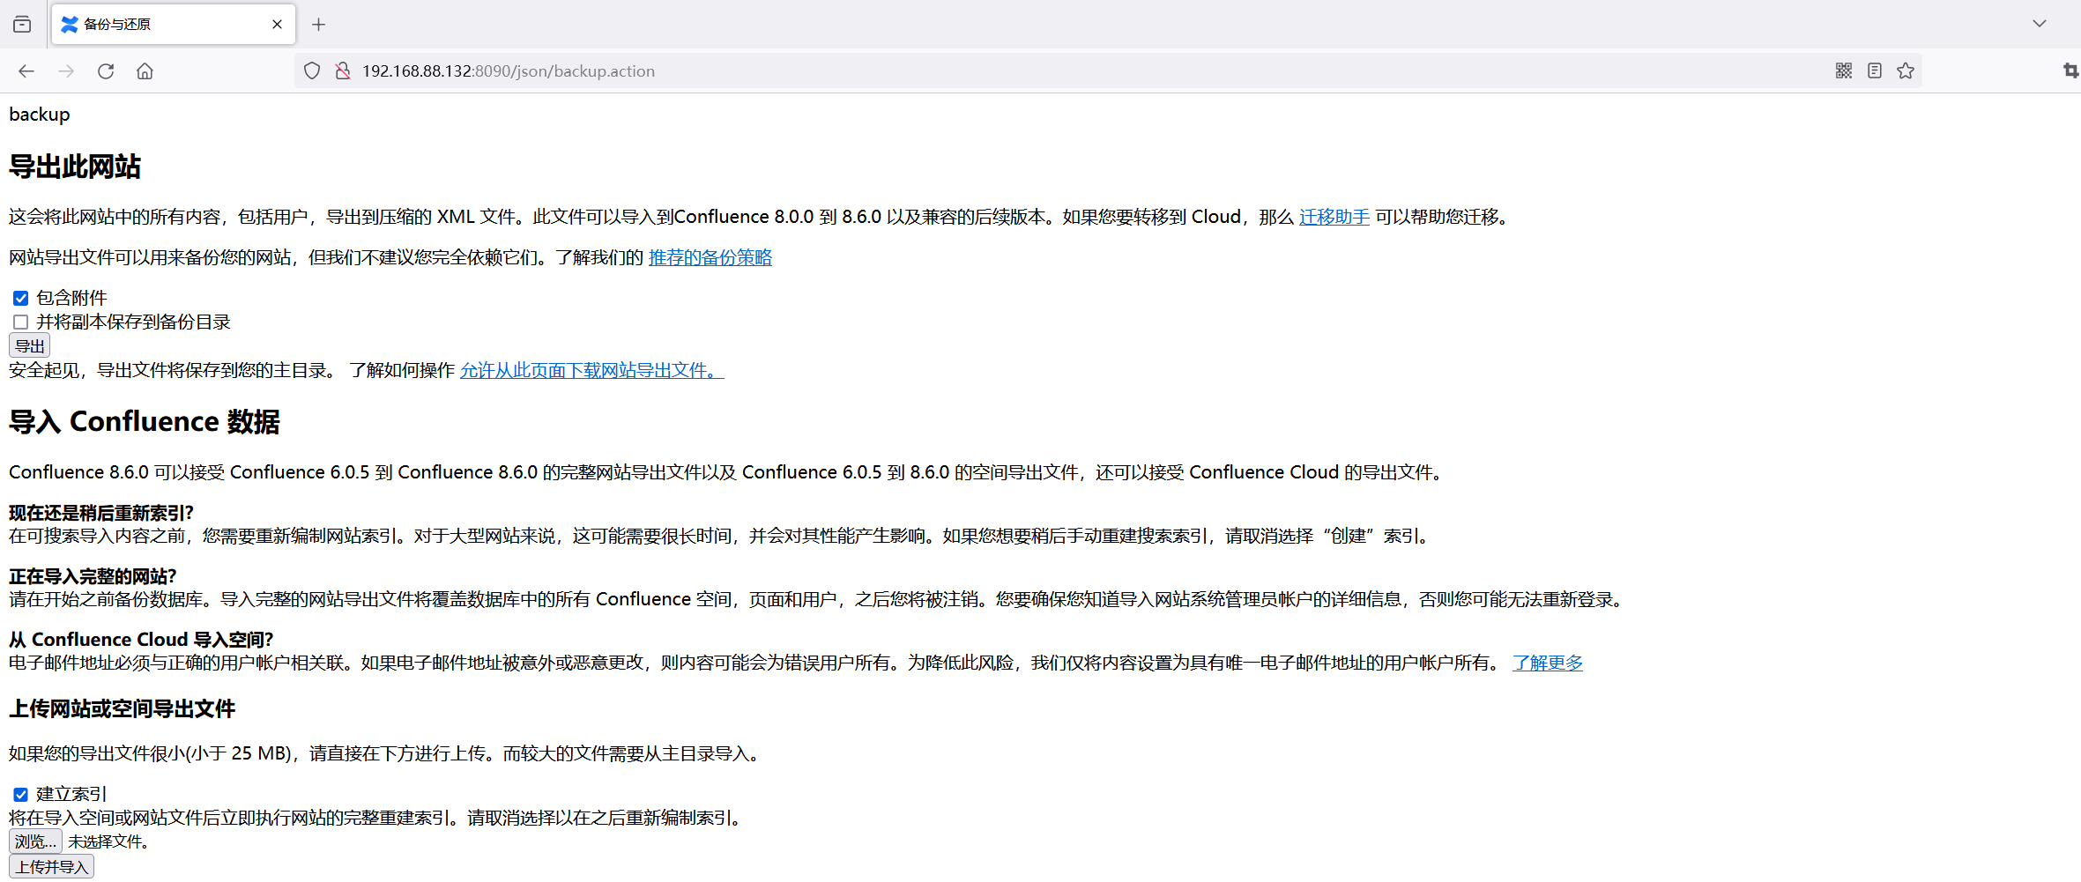
Task: Click the 上传网站或空间导出文件 heading
Action: (x=123, y=709)
